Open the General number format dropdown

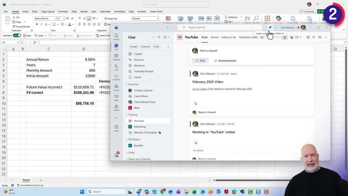(x=157, y=18)
